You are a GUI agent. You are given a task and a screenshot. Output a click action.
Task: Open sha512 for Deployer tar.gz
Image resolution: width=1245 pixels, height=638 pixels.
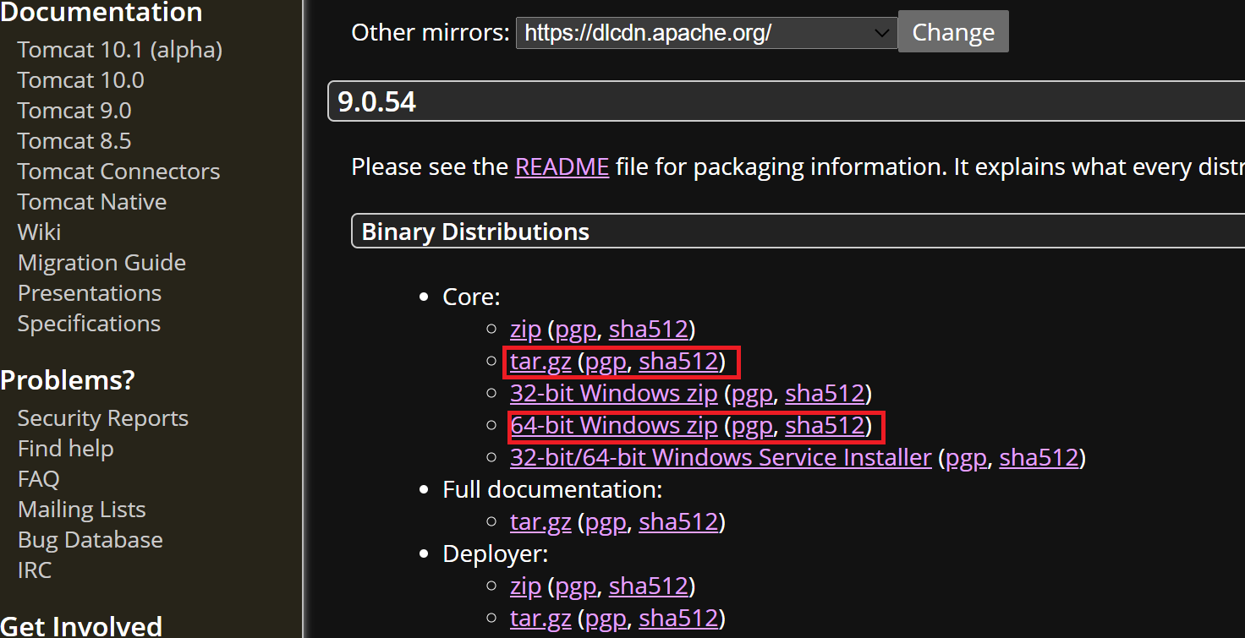(679, 619)
